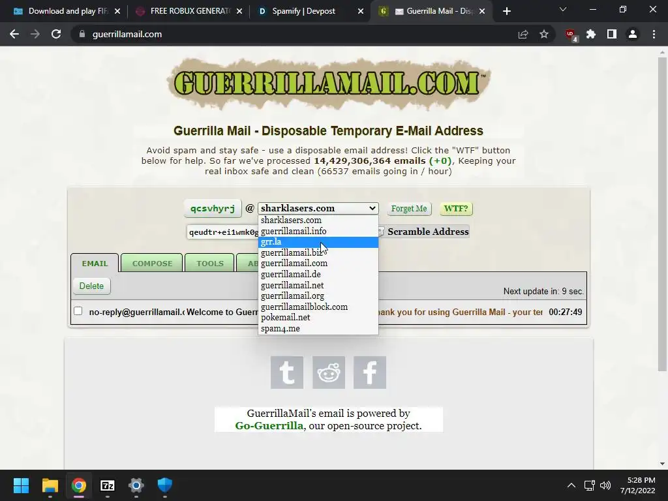Select guerrillamail.biz option

click(318, 252)
